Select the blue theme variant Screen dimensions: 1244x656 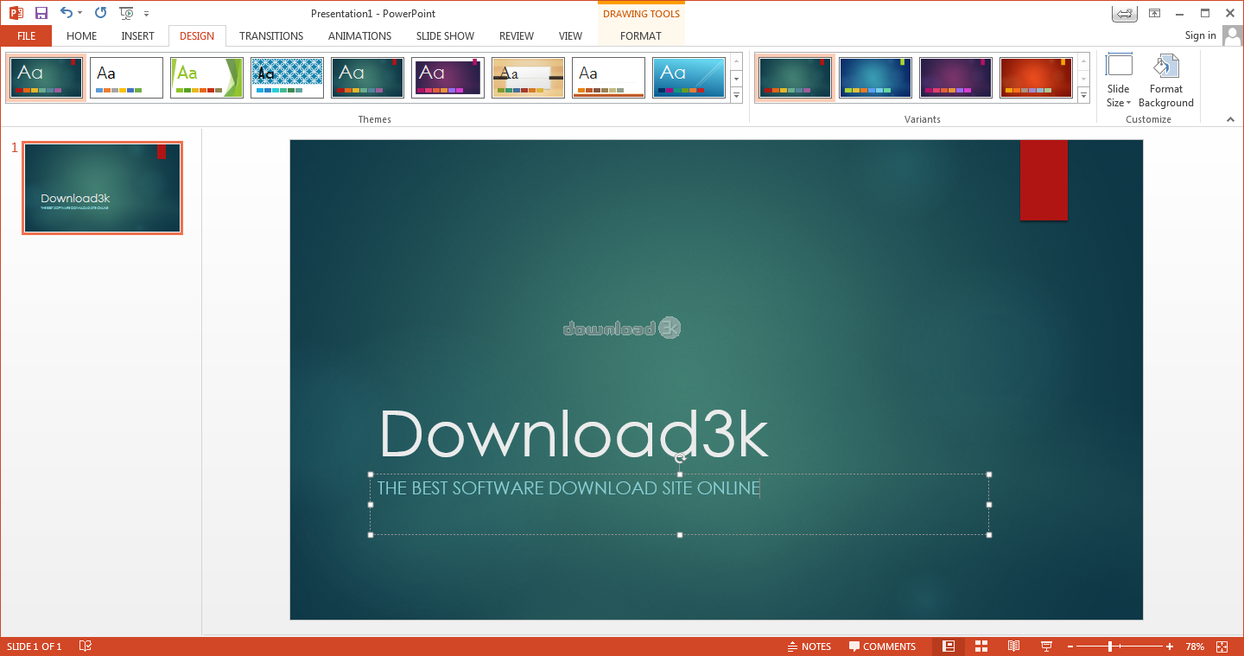coord(875,78)
